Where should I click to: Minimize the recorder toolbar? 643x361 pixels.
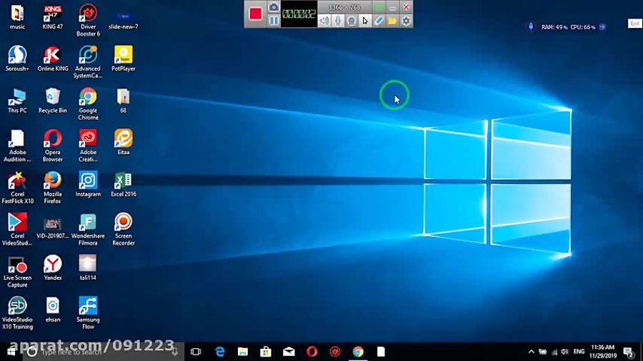pyautogui.click(x=392, y=7)
